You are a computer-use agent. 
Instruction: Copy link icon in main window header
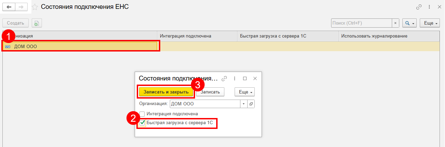[x=419, y=7]
